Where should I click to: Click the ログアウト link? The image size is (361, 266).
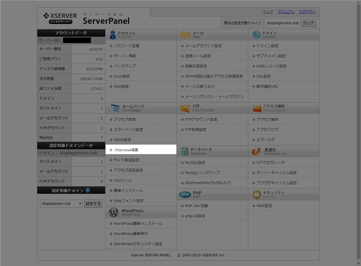(x=307, y=12)
